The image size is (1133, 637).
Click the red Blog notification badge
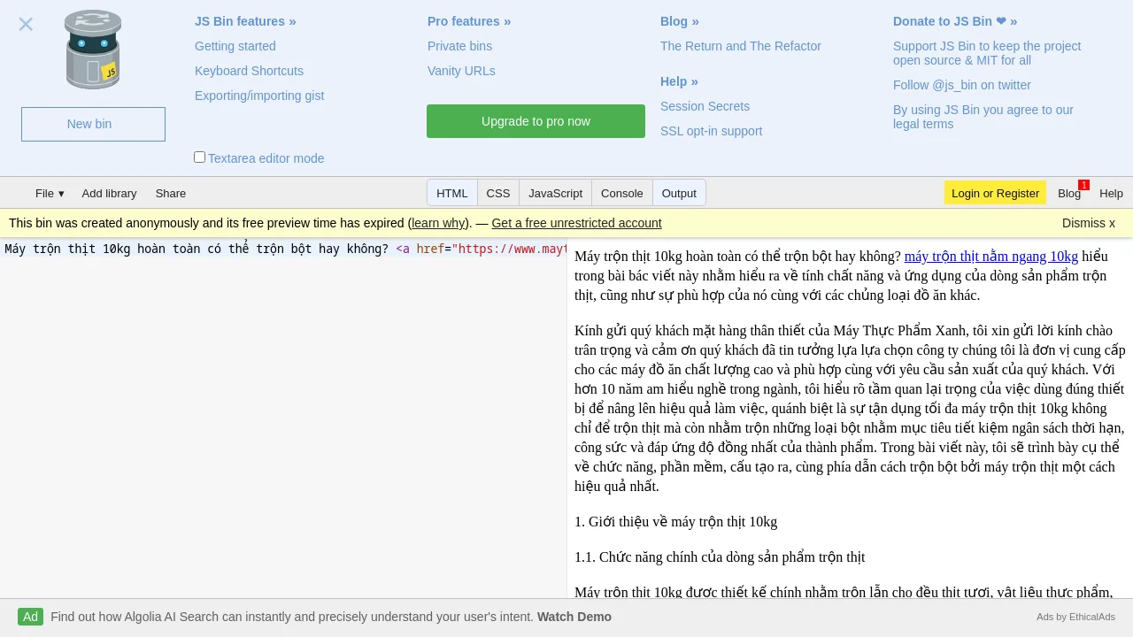point(1083,185)
